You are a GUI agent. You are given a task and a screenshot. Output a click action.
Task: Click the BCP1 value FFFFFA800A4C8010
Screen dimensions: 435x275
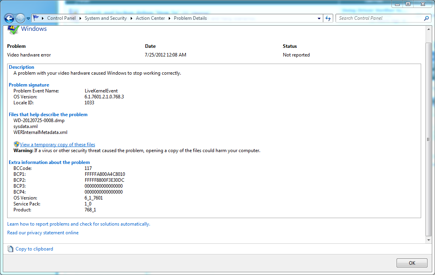coord(105,174)
